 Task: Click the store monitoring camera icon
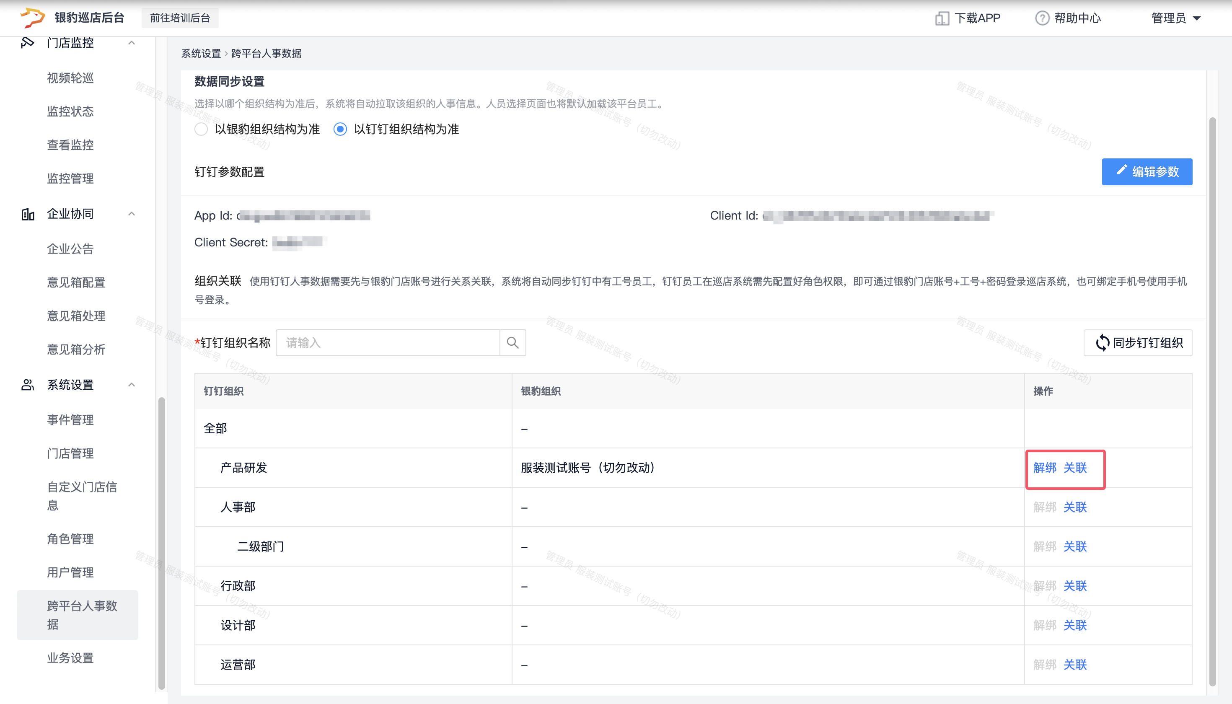pyautogui.click(x=28, y=43)
